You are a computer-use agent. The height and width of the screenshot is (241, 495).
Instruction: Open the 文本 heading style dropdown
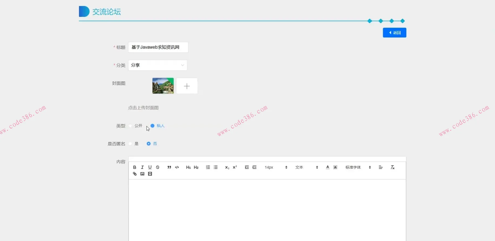(307, 167)
